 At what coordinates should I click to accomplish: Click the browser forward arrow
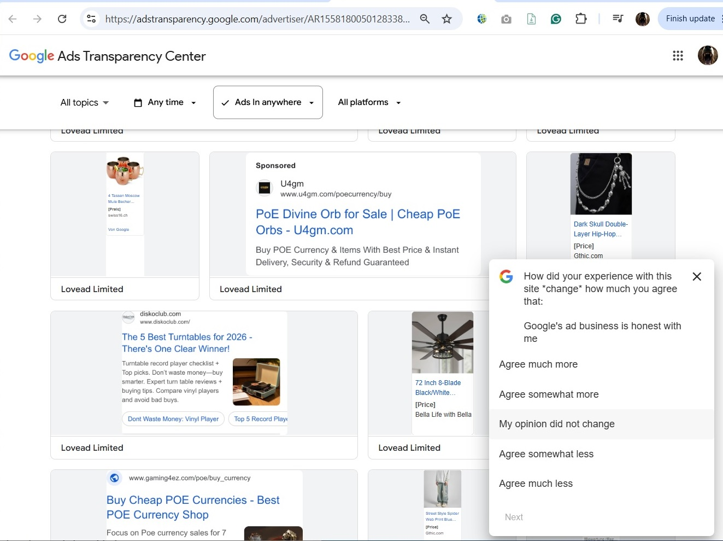click(37, 19)
